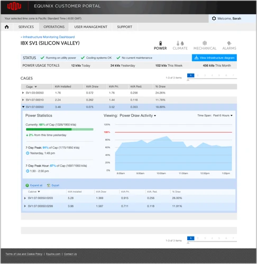
Task: Open the Power Draw Activity dropdown
Action: [137, 115]
